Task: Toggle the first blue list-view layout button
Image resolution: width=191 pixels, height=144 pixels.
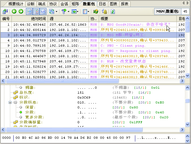Action: (29, 11)
